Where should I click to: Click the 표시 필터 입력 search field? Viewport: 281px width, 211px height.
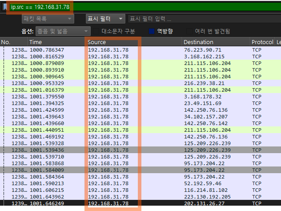204,19
